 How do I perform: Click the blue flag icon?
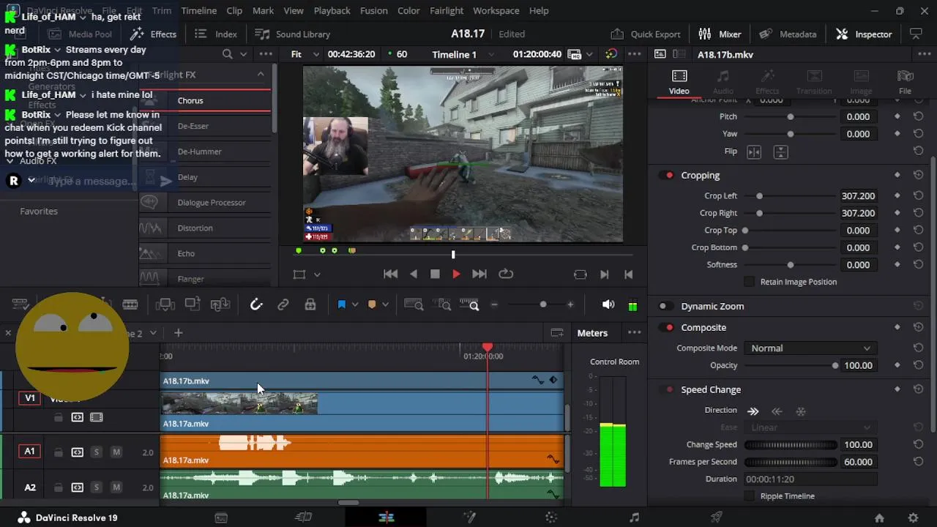pyautogui.click(x=341, y=304)
